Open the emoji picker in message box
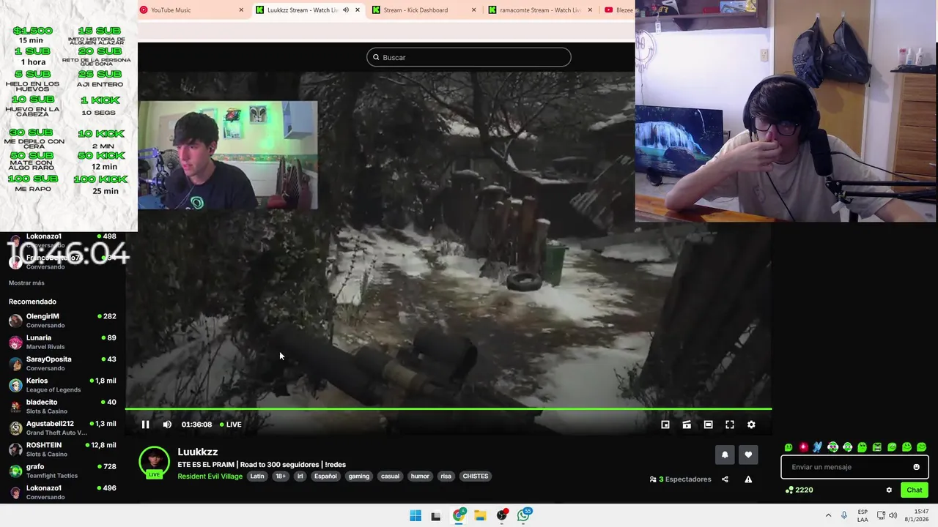 point(916,467)
